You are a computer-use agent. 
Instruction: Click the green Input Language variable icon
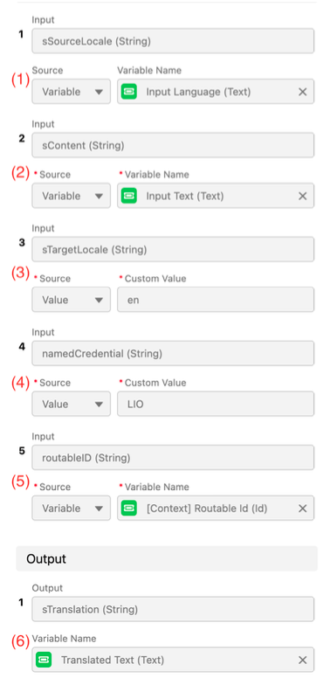(x=129, y=92)
